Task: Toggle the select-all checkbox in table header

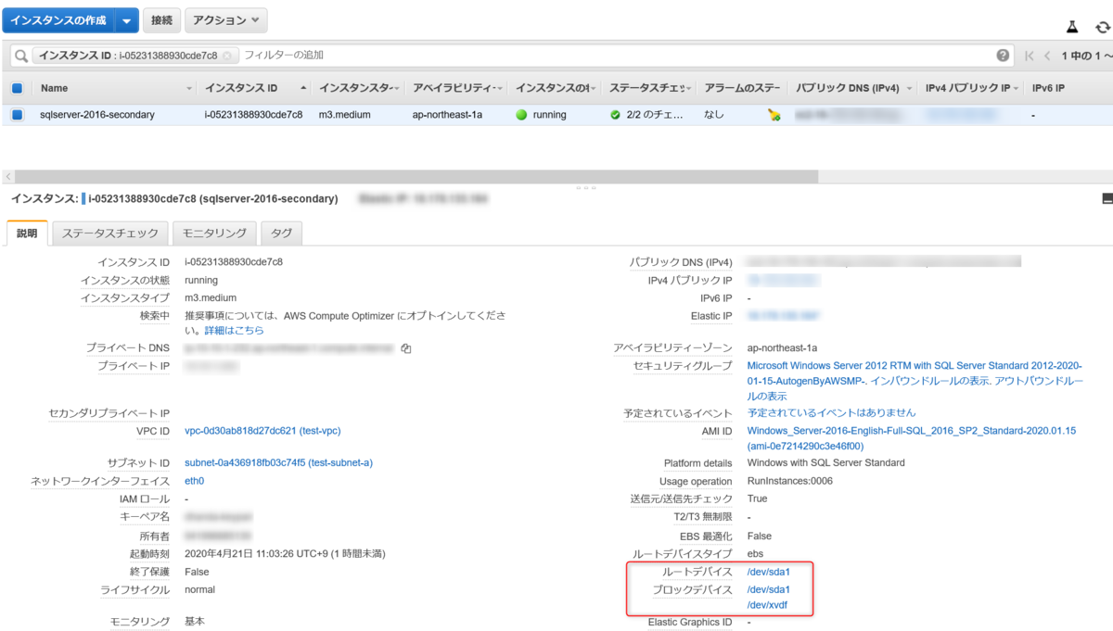Action: [x=17, y=88]
